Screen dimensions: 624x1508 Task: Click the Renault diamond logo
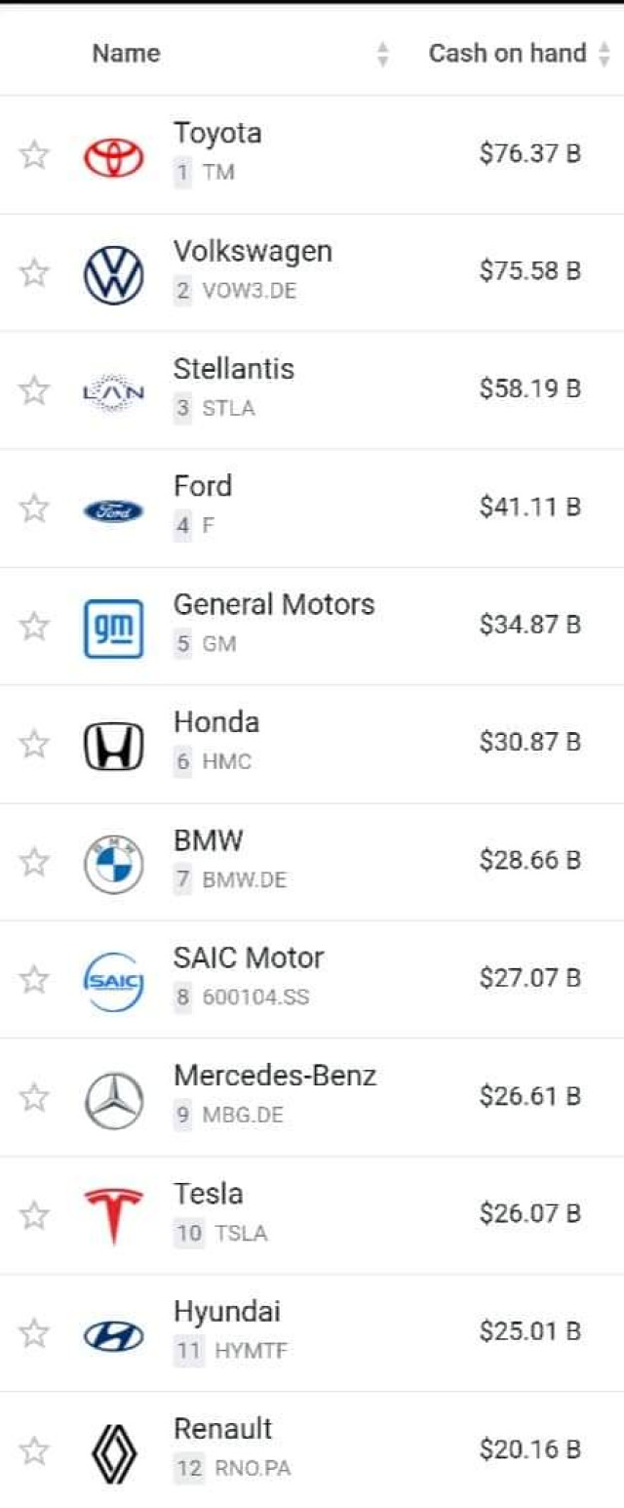pos(113,1451)
